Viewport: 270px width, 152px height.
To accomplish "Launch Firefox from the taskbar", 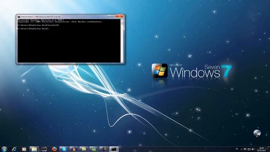I will [x=54, y=149].
